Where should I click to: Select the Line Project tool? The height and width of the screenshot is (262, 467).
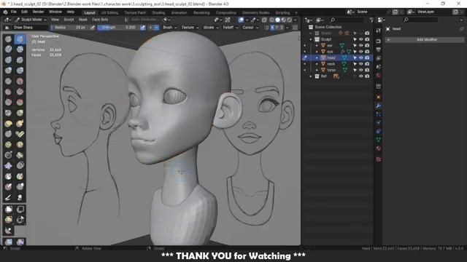[8, 230]
